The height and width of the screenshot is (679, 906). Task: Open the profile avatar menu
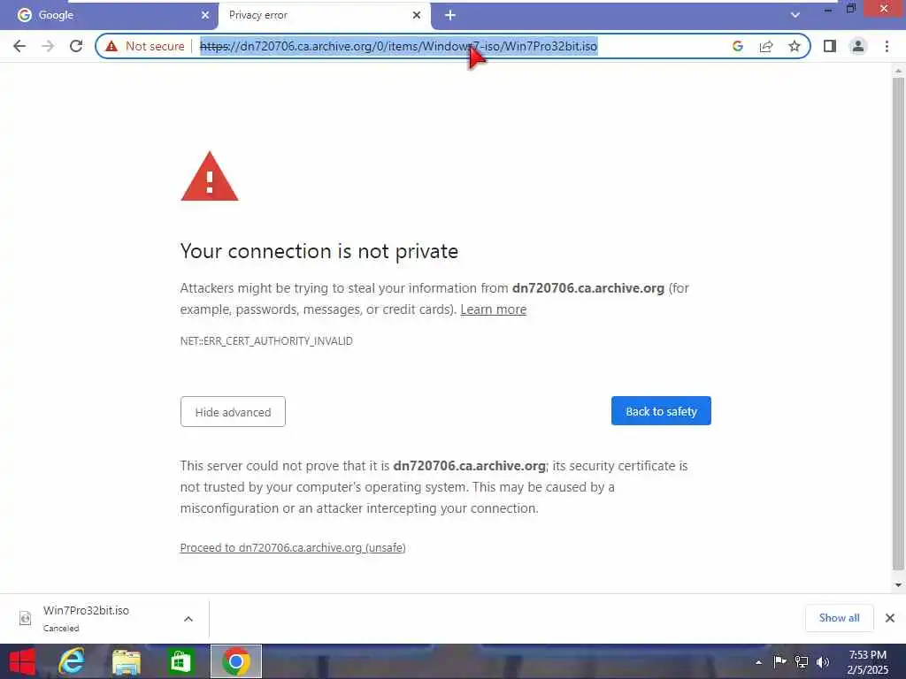(x=858, y=46)
